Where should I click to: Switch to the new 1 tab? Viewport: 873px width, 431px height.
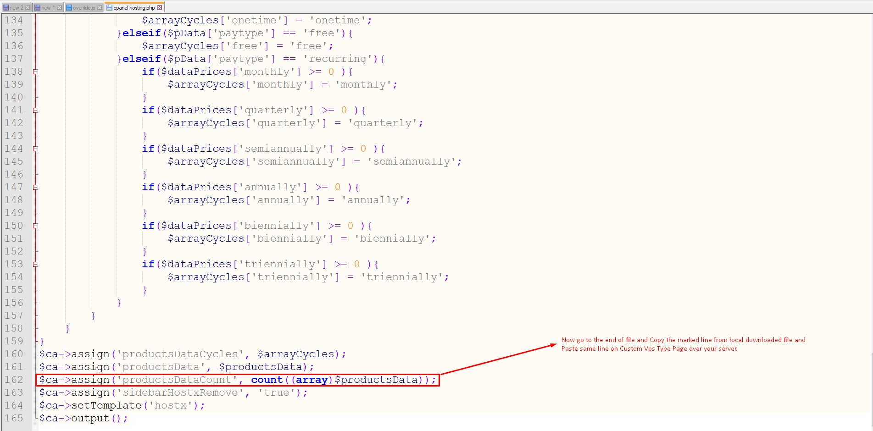coord(48,8)
